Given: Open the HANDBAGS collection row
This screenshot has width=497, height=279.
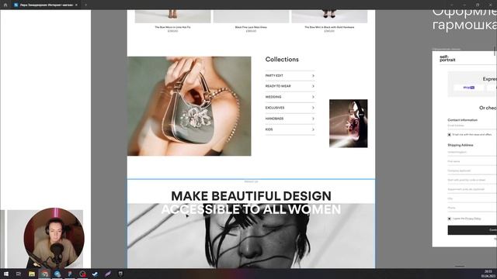Looking at the screenshot, I should [x=290, y=119].
